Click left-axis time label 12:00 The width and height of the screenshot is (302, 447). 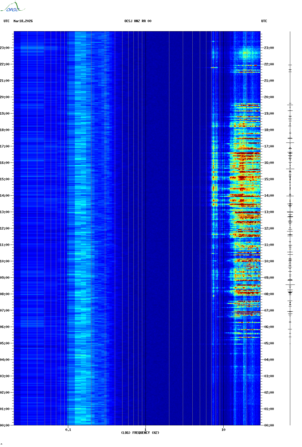pos(5,228)
